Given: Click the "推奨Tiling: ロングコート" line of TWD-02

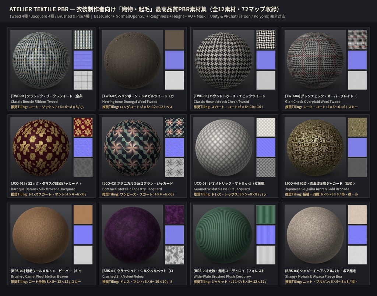Looking at the screenshot, I should pyautogui.click(x=137, y=107).
